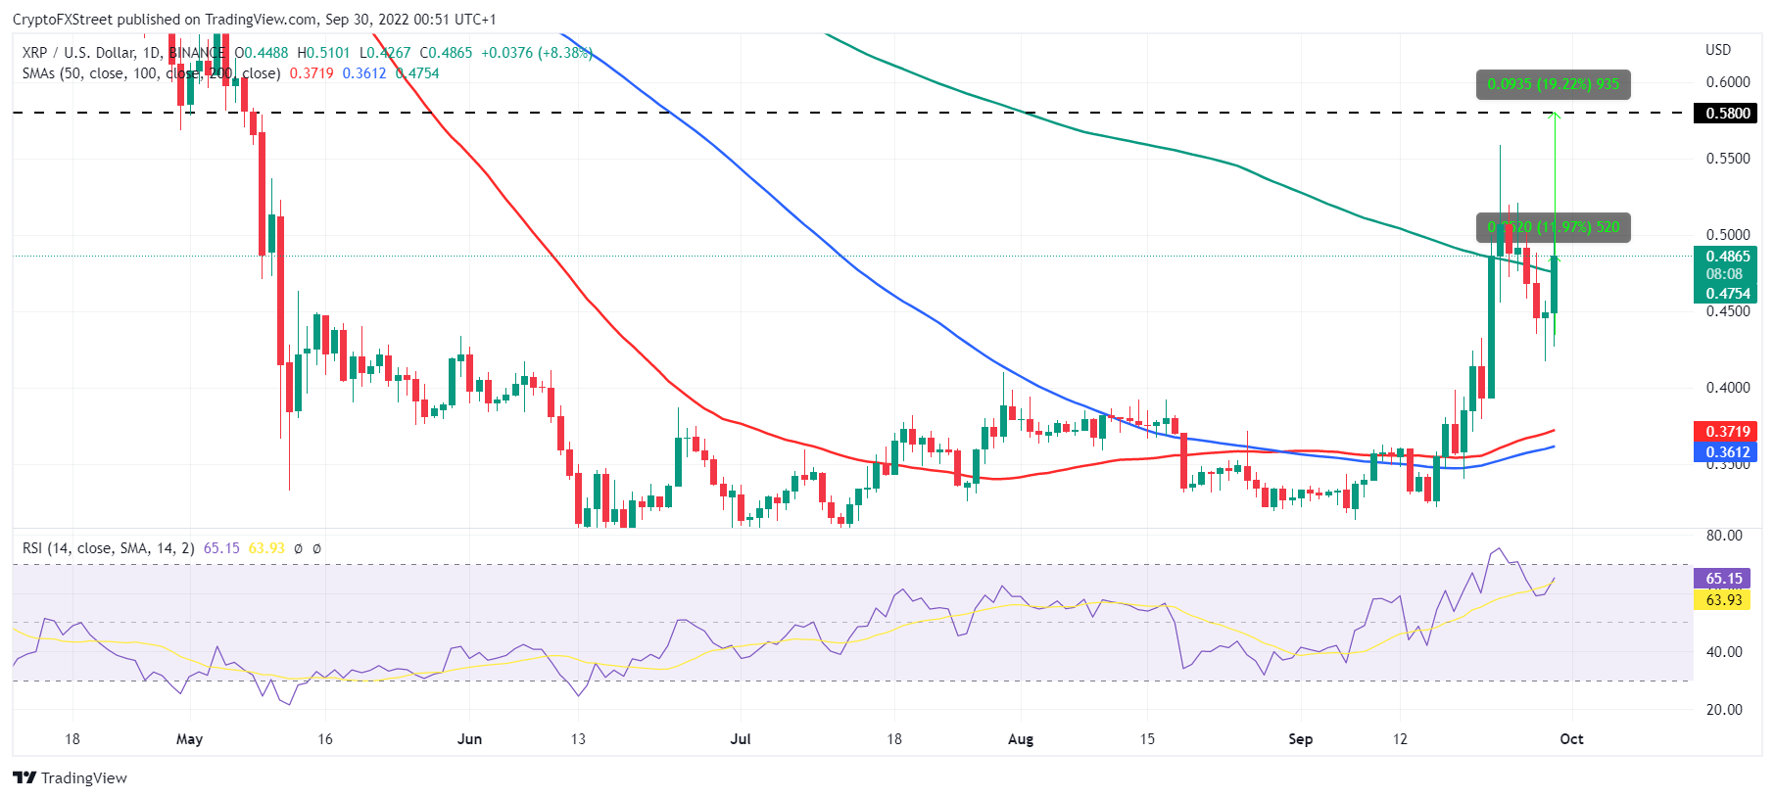Viewport: 1775px width, 799px height.
Task: Click the yellow 63.93 value in RSI legend
Action: (266, 548)
